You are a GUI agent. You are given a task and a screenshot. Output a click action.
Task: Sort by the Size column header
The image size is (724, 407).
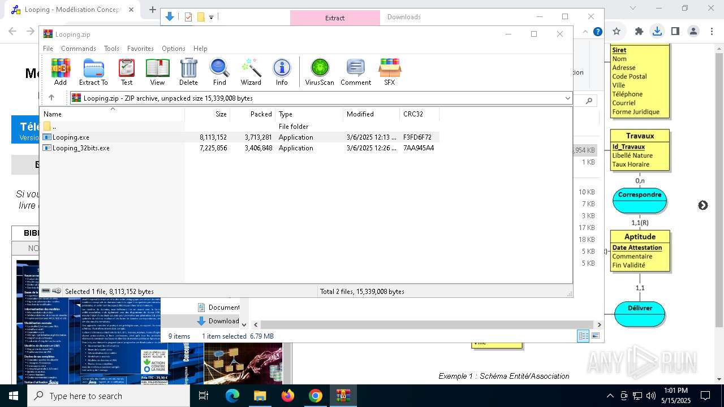tap(208, 114)
